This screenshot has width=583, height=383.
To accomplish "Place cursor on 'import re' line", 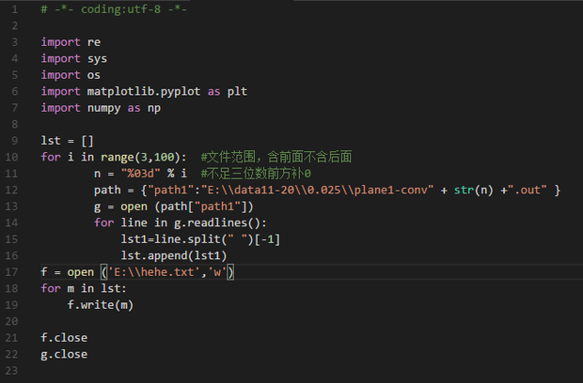I will tap(71, 42).
